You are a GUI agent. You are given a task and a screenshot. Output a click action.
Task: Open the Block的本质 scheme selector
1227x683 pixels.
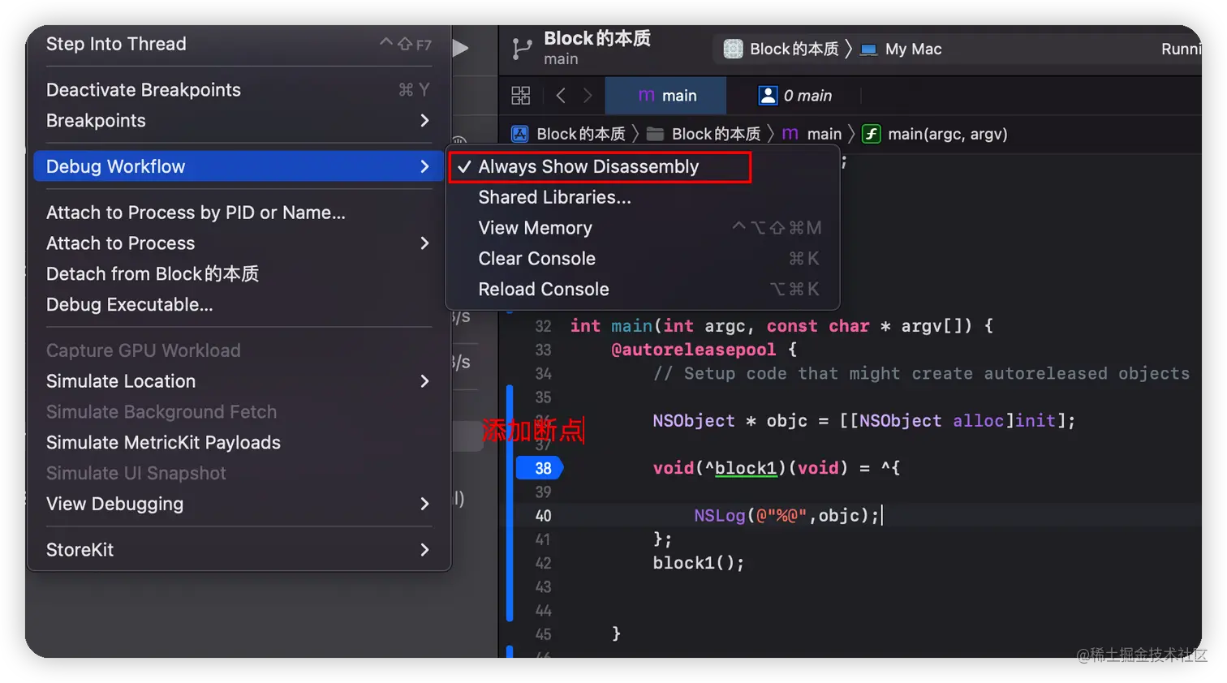click(781, 49)
